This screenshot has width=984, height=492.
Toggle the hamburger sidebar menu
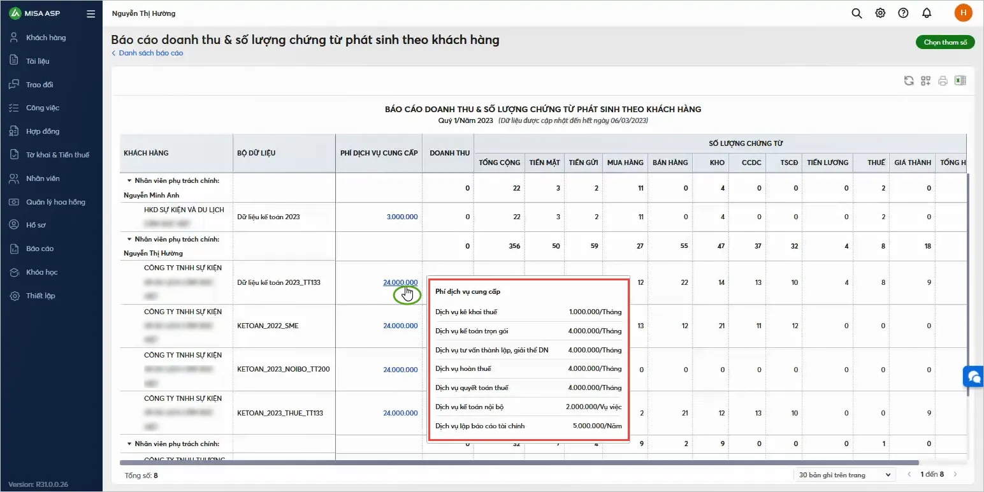point(90,13)
